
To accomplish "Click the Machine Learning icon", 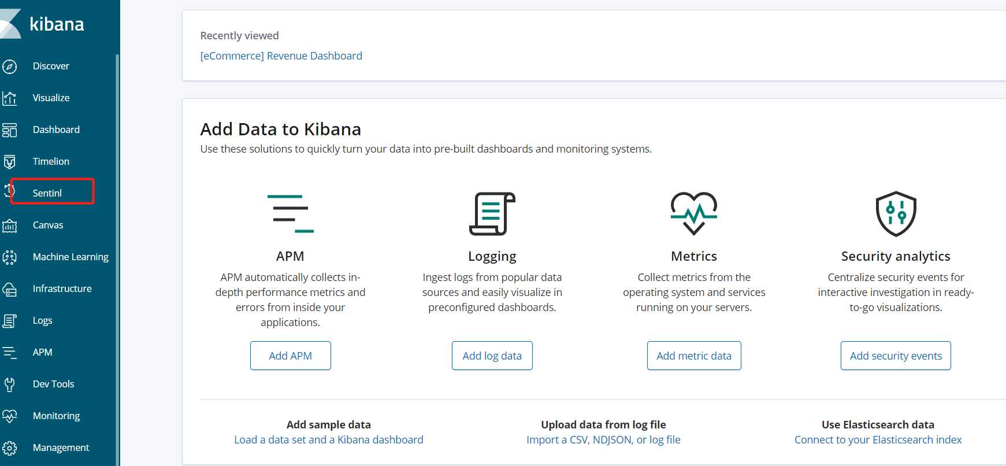I will 9,257.
